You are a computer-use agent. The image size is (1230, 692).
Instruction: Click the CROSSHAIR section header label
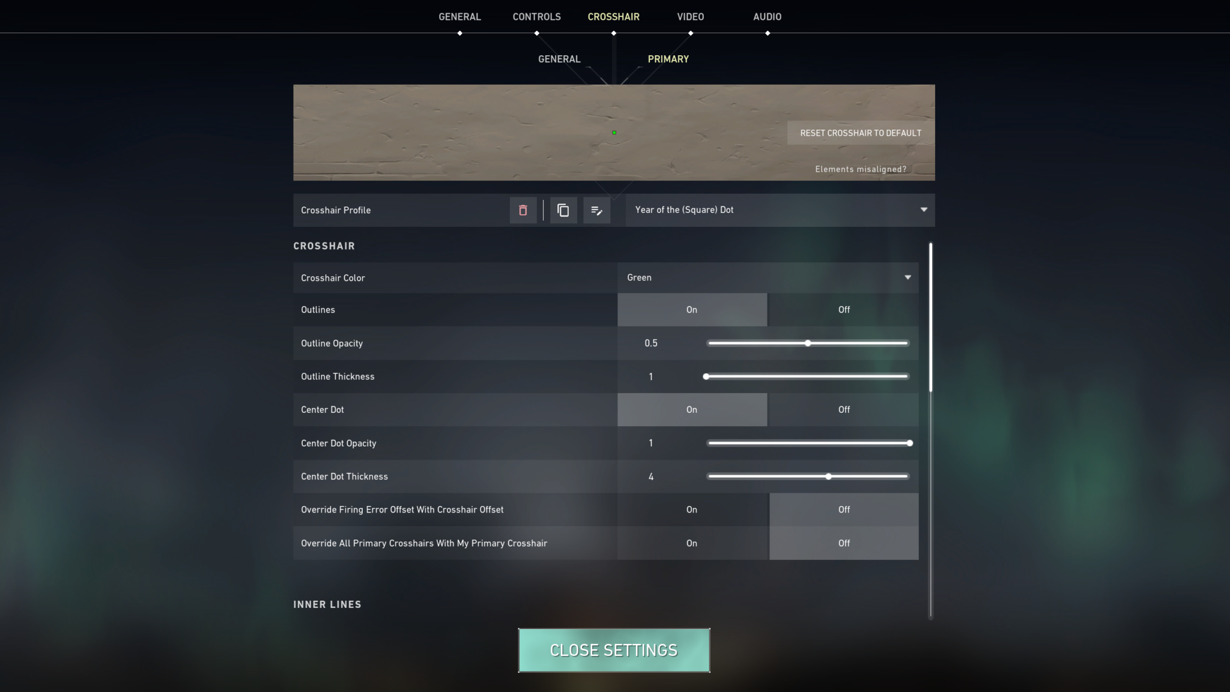[324, 245]
